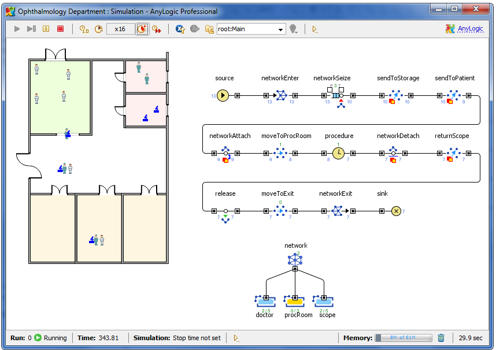Select the returnScope block icon
This screenshot has height=350, width=496.
(x=454, y=154)
